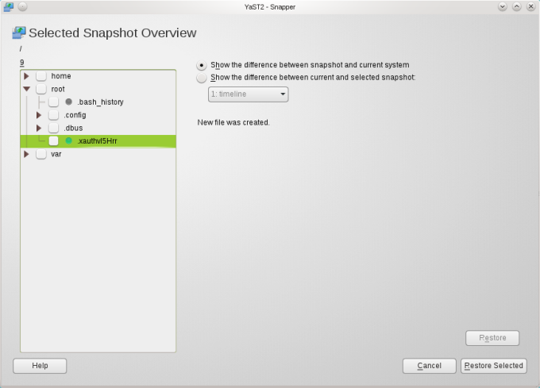The height and width of the screenshot is (388, 540).
Task: Click the Snapper icon beside the heading
Action: pyautogui.click(x=19, y=33)
